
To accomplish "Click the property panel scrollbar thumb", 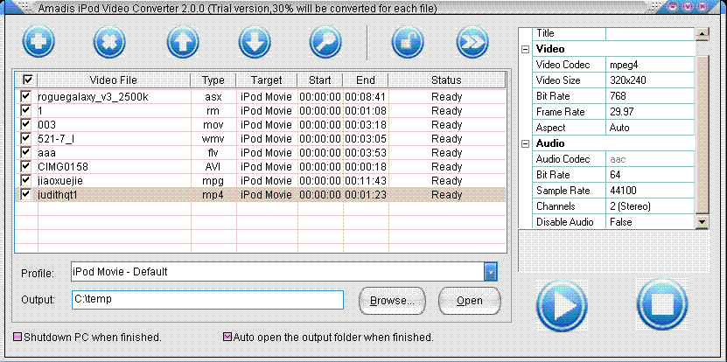I will [x=703, y=134].
